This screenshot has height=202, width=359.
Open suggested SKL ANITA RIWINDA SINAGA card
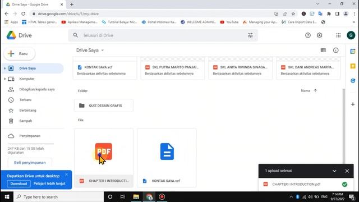[x=241, y=68]
